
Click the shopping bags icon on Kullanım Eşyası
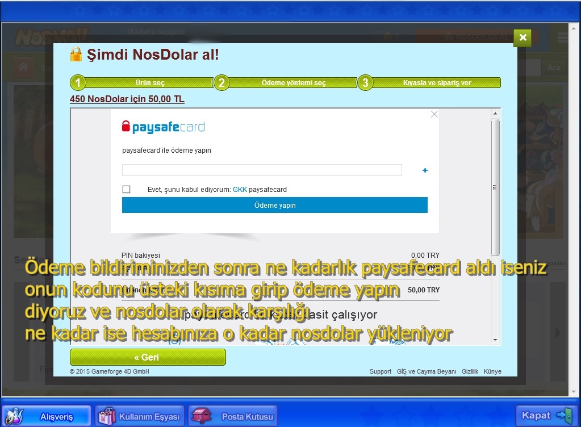(x=107, y=416)
